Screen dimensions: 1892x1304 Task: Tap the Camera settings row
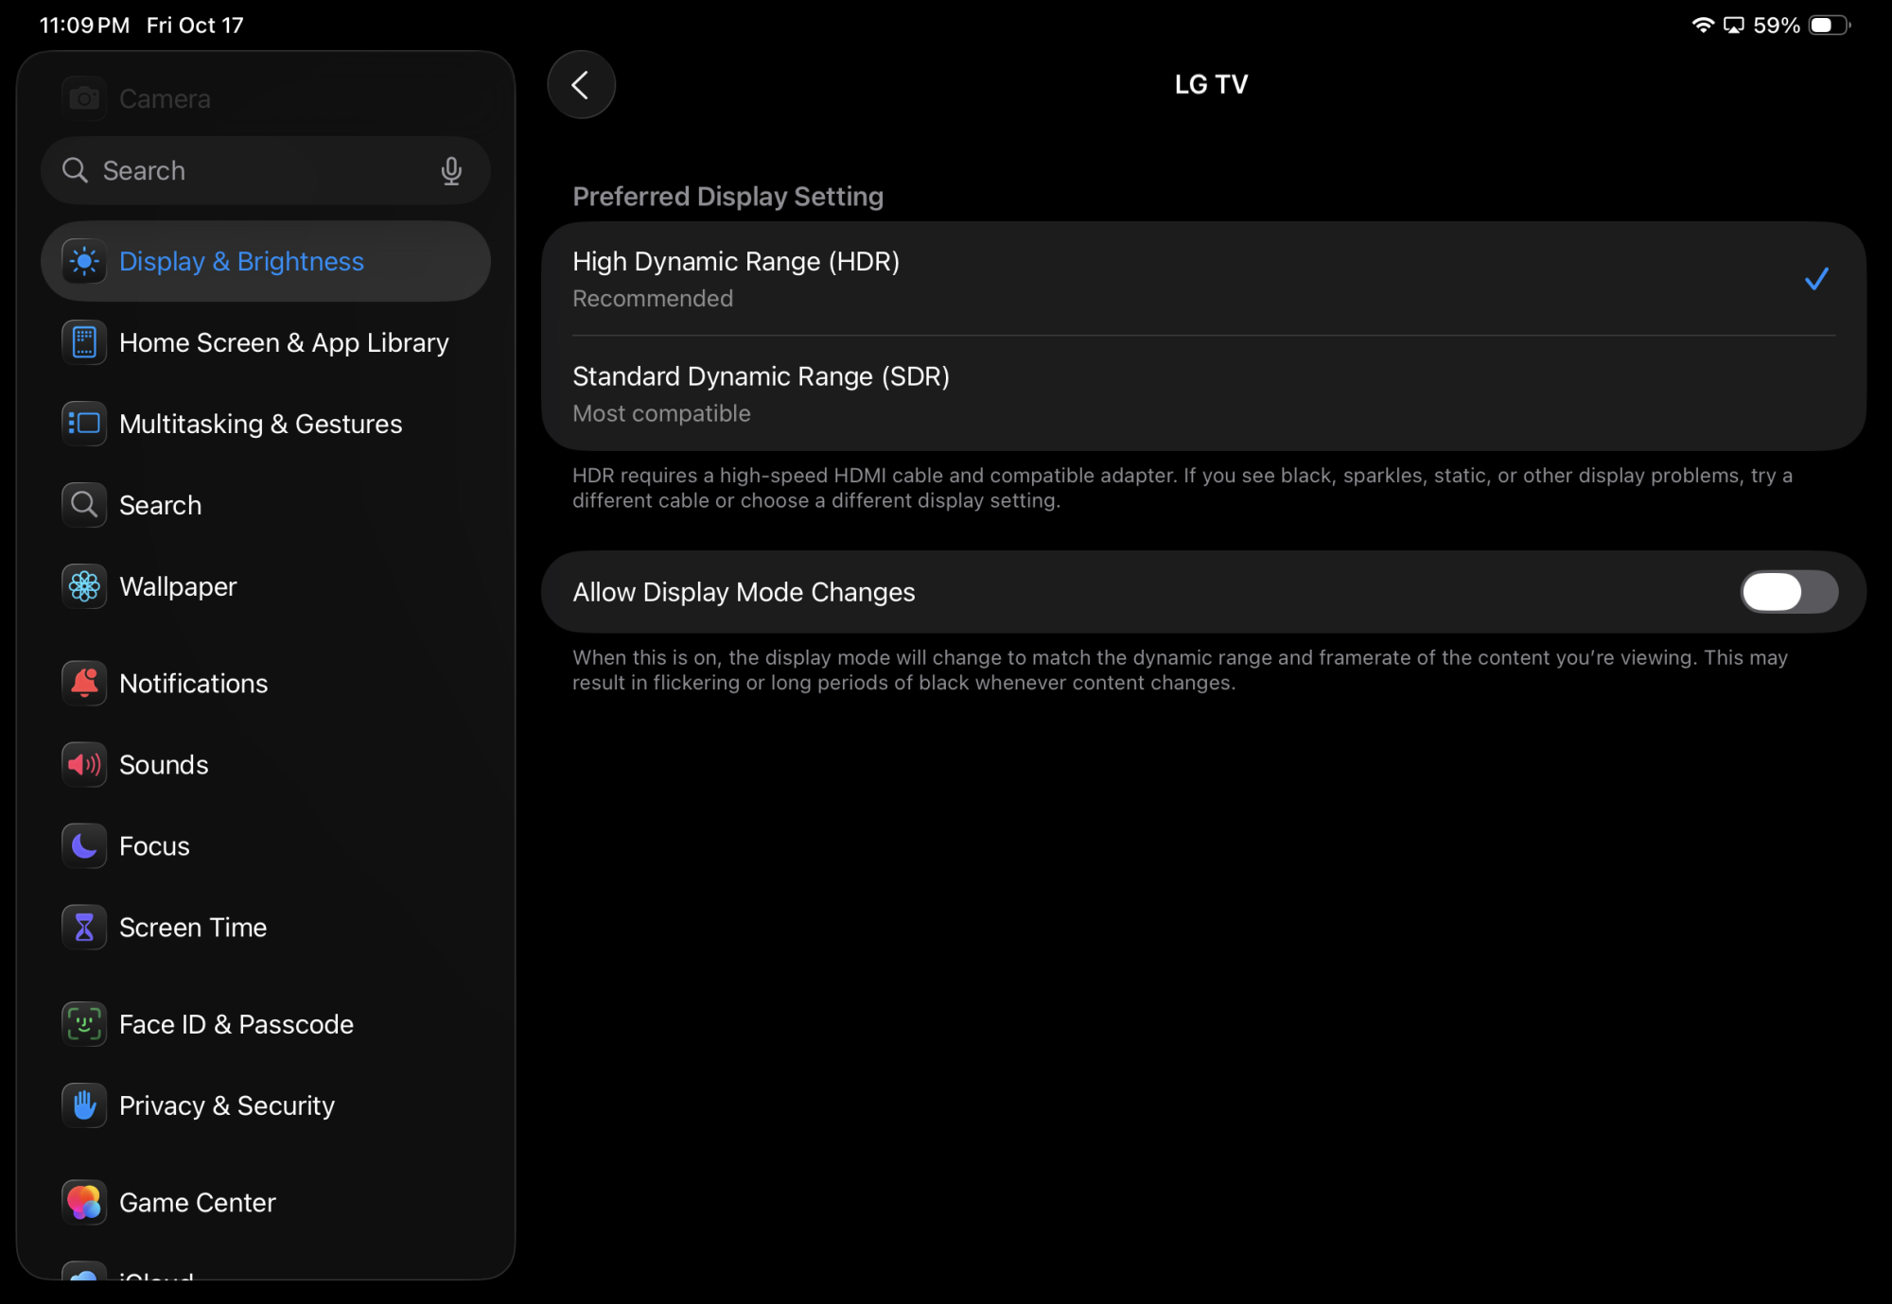(165, 98)
